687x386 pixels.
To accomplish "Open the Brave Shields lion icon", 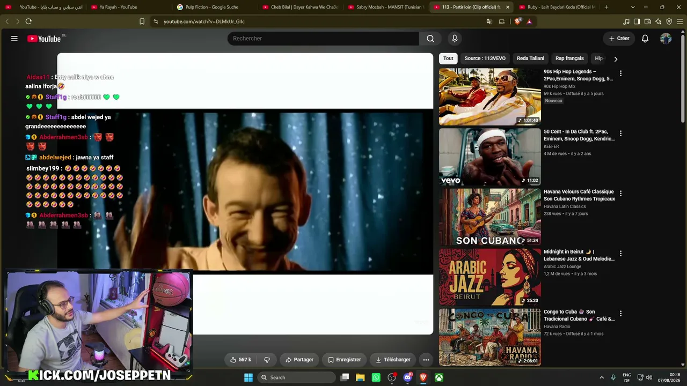I will (x=517, y=21).
